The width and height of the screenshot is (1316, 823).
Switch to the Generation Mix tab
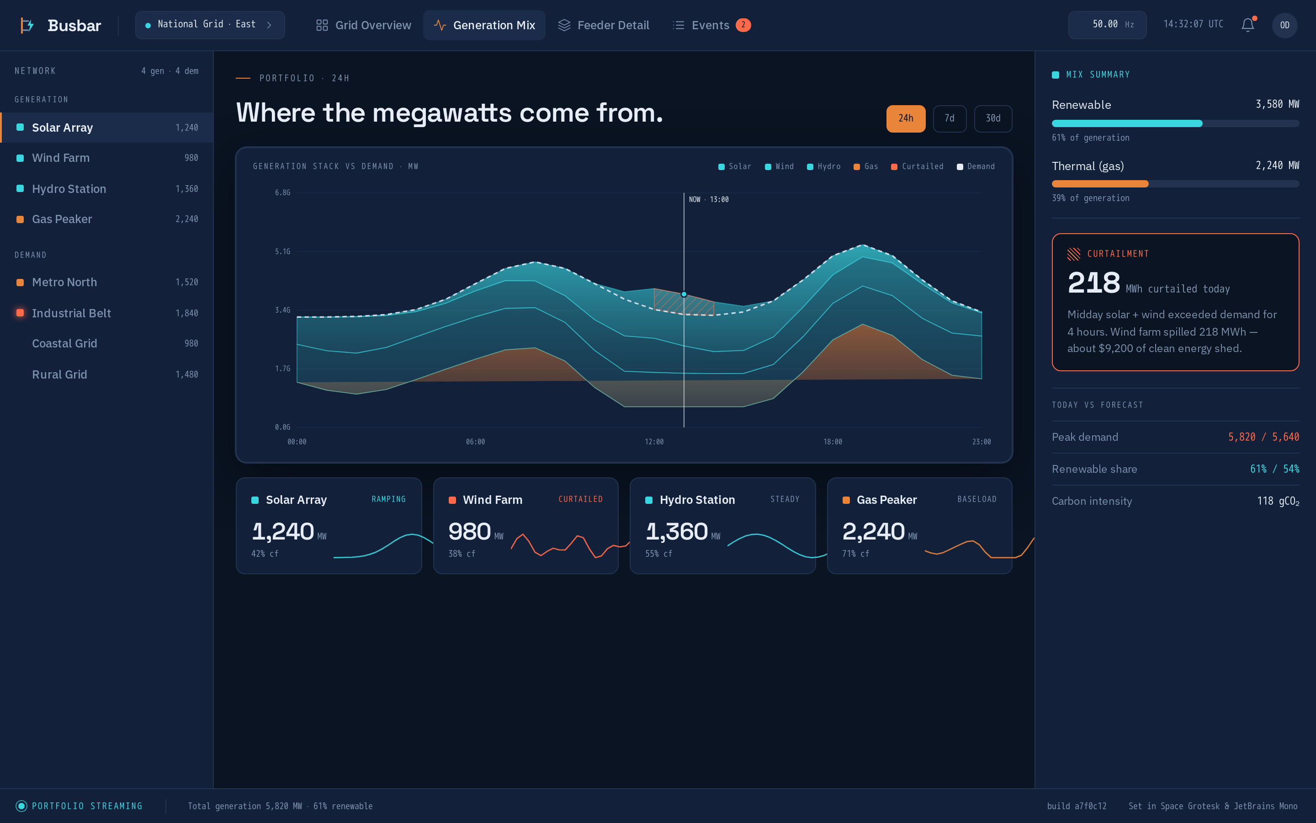pyautogui.click(x=484, y=25)
